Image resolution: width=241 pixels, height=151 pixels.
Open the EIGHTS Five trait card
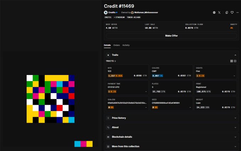click(x=216, y=72)
